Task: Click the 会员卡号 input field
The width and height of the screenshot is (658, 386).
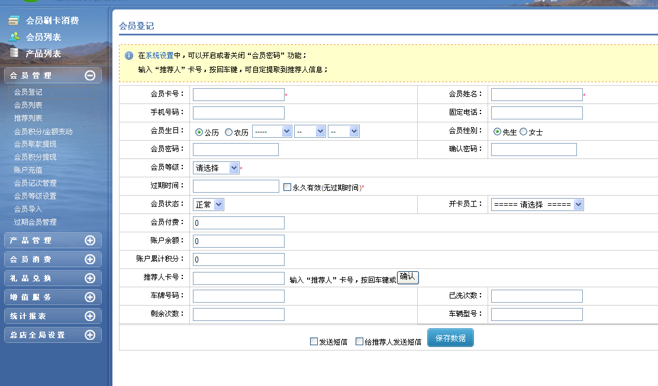Action: [238, 95]
